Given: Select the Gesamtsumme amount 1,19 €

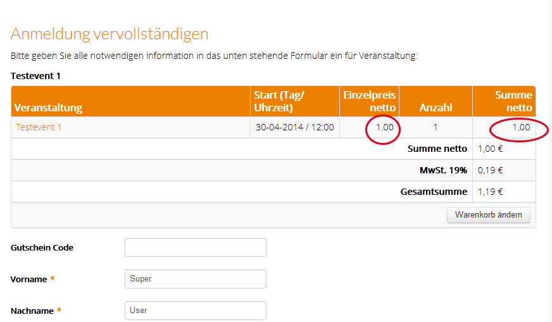Looking at the screenshot, I should [490, 192].
